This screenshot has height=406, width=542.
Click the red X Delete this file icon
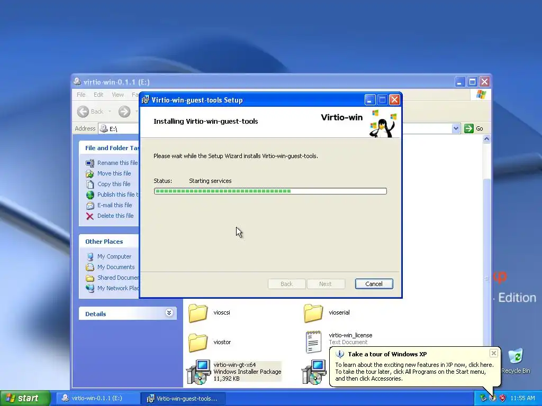(x=90, y=216)
